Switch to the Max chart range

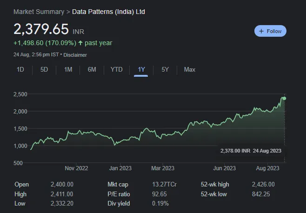point(189,69)
